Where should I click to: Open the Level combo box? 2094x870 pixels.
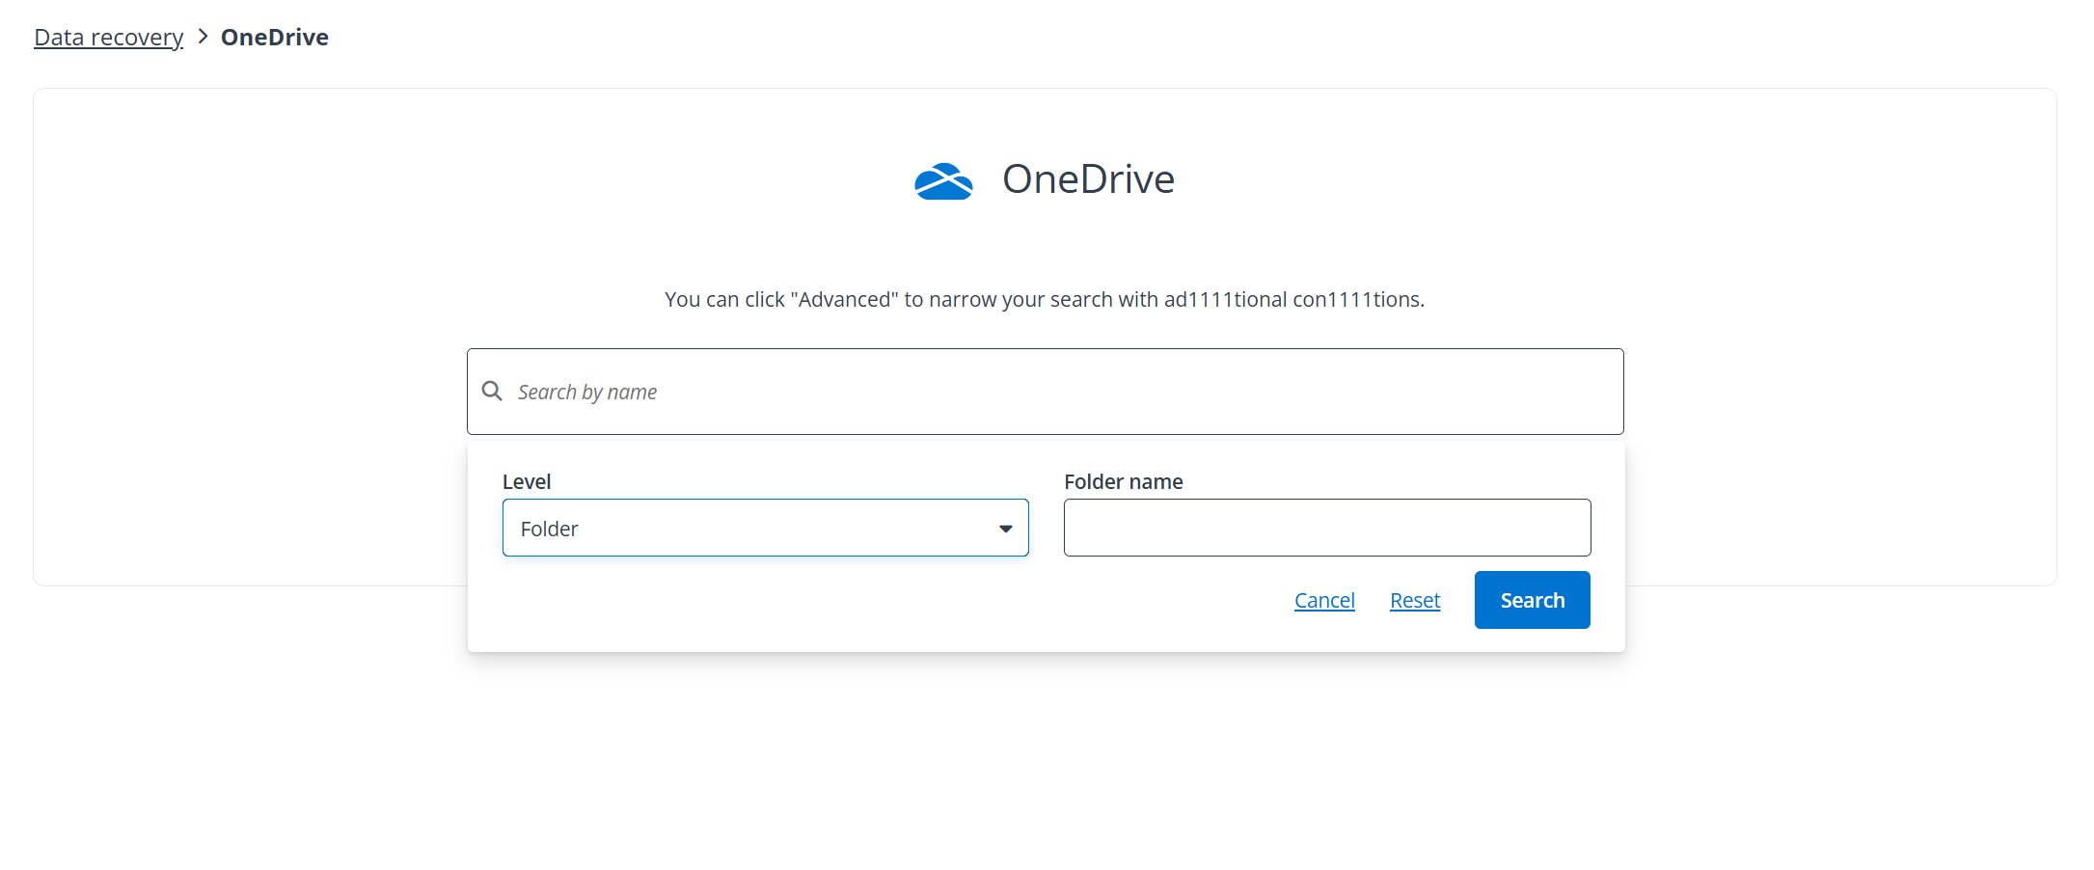click(x=764, y=528)
